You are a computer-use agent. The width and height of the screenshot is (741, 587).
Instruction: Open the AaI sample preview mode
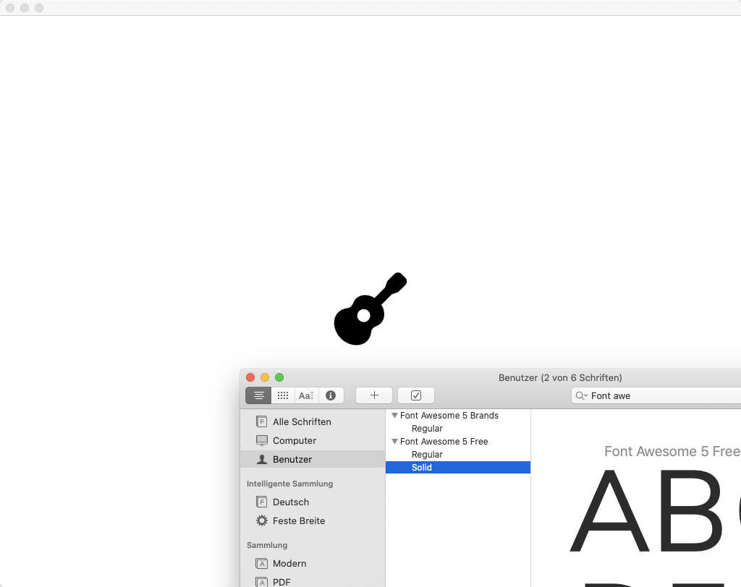pyautogui.click(x=306, y=395)
